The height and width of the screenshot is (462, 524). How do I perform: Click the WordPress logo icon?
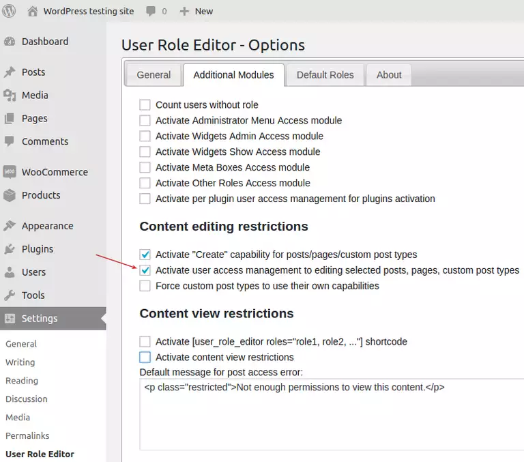[9, 11]
